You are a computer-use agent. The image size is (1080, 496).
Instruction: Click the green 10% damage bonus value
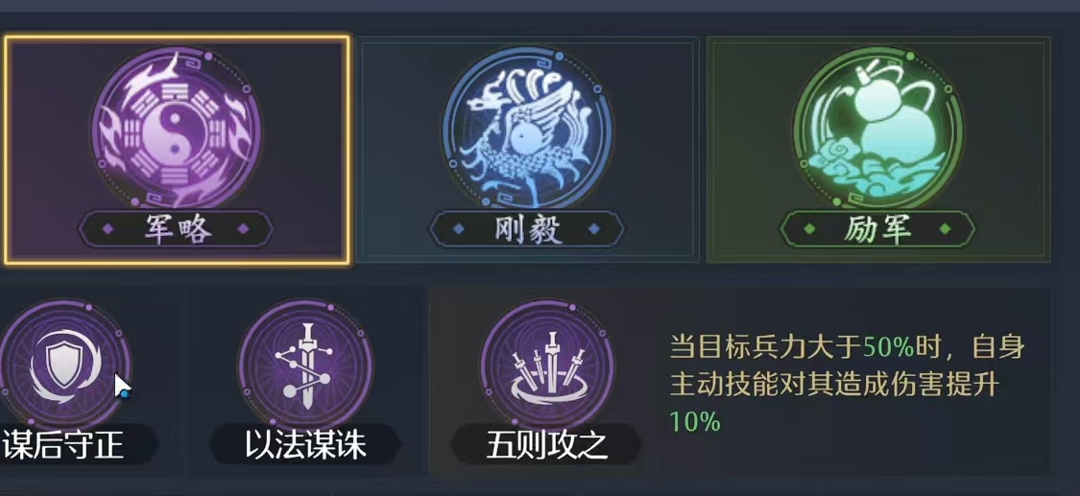[695, 421]
